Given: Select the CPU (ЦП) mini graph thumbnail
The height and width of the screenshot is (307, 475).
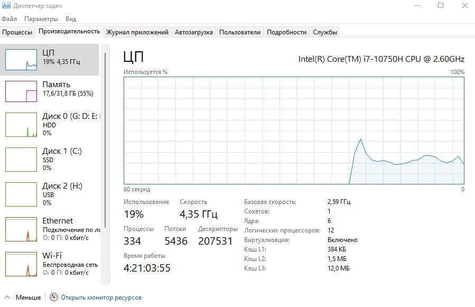Looking at the screenshot, I should (21, 60).
